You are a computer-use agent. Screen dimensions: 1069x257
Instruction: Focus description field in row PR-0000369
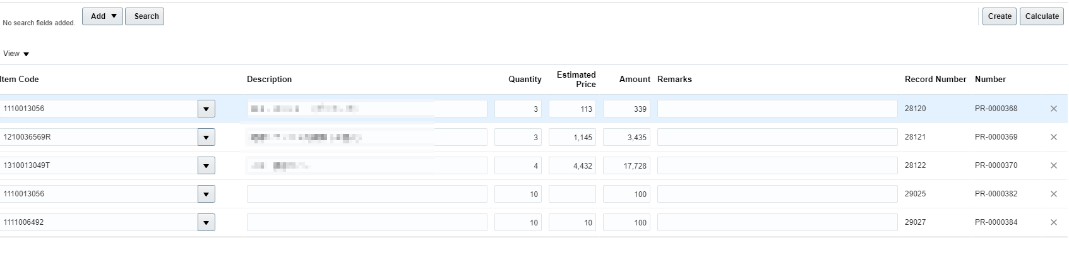click(x=367, y=137)
